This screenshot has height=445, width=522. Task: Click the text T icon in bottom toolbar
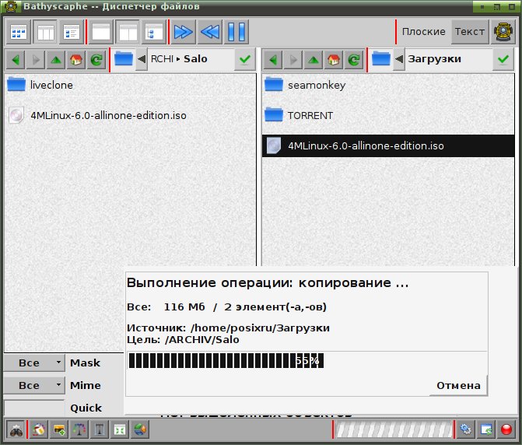point(100,429)
